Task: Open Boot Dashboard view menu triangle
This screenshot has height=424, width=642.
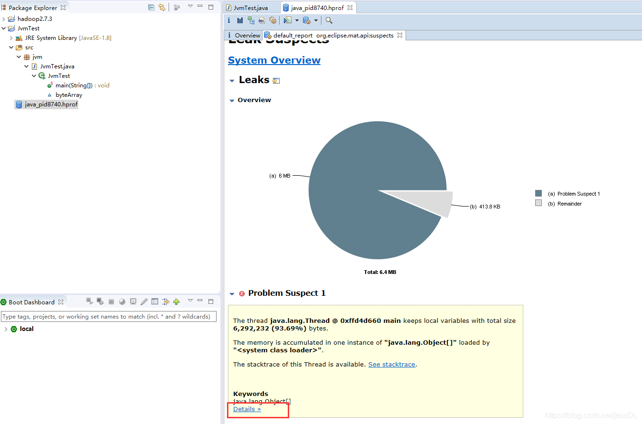Action: (190, 301)
